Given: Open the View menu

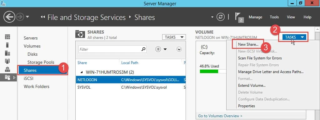Looking at the screenshot, I should 291,17.
